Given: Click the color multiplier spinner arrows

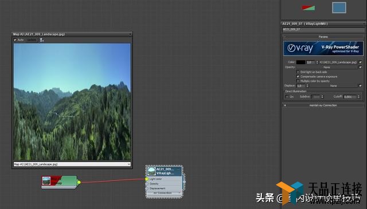Looking at the screenshot, I should click(317, 62).
